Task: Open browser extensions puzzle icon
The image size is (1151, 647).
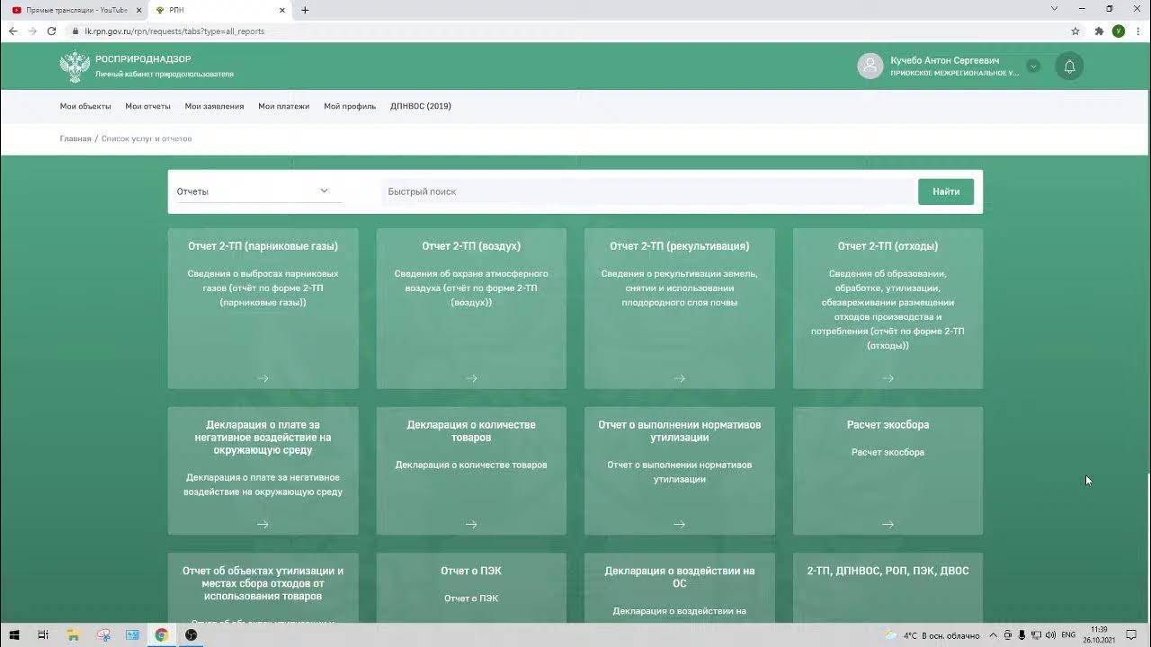Action: pyautogui.click(x=1099, y=31)
